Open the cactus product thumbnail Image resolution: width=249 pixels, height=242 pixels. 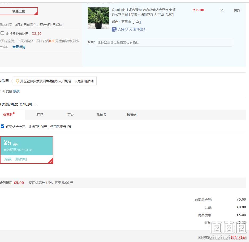click(x=98, y=18)
